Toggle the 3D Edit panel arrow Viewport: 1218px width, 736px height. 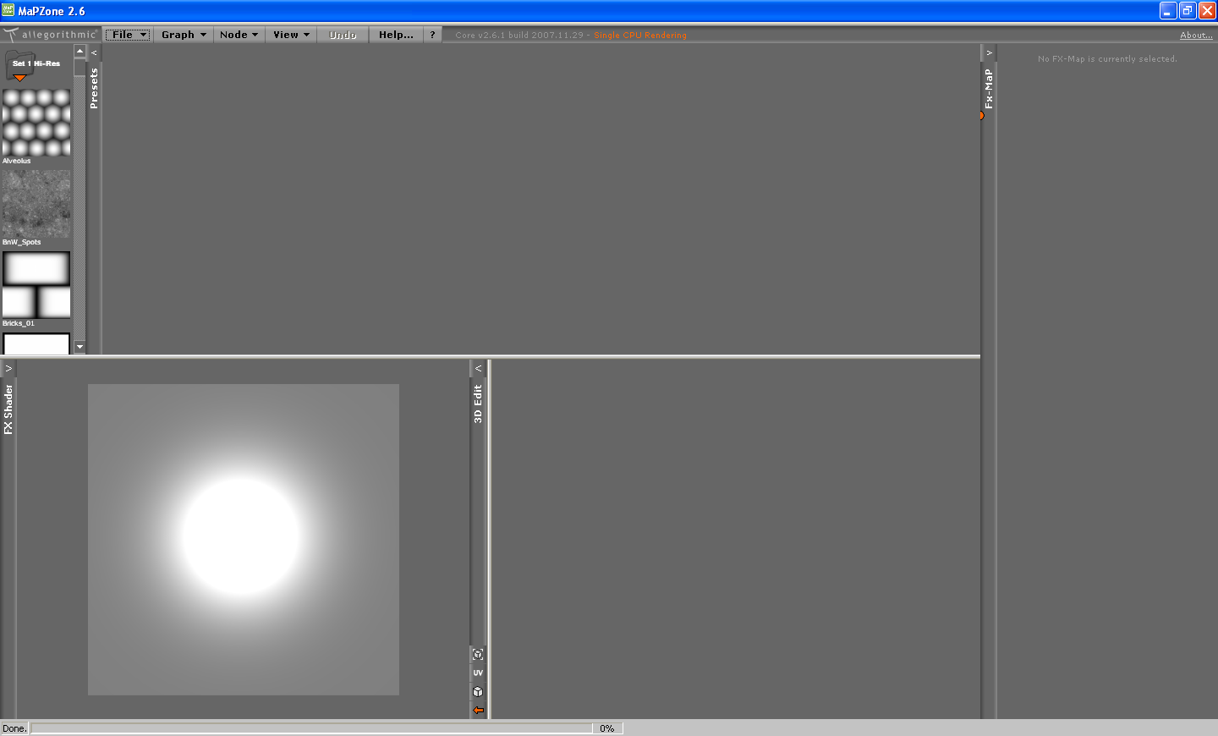tap(478, 369)
